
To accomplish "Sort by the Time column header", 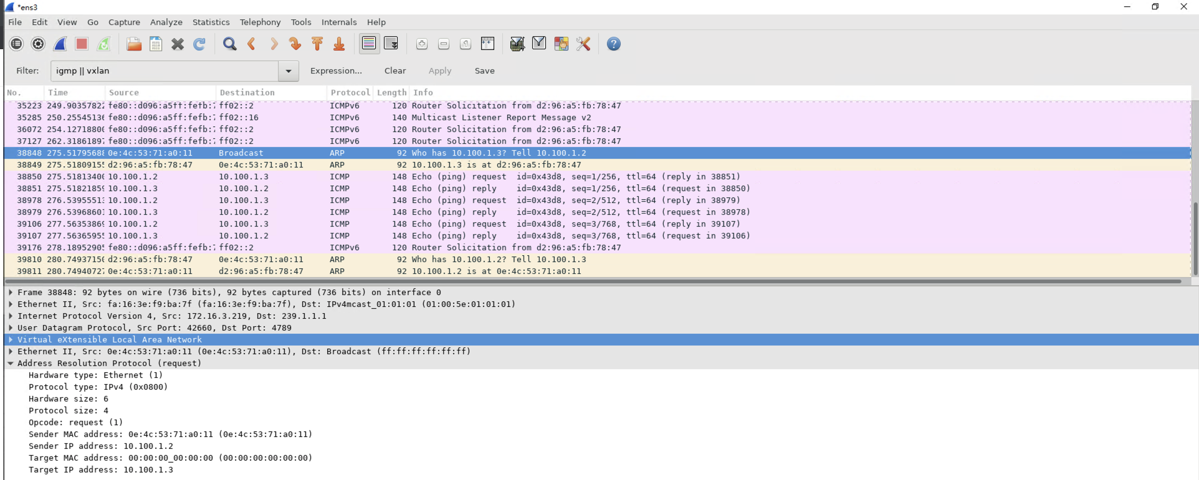I will coord(75,93).
